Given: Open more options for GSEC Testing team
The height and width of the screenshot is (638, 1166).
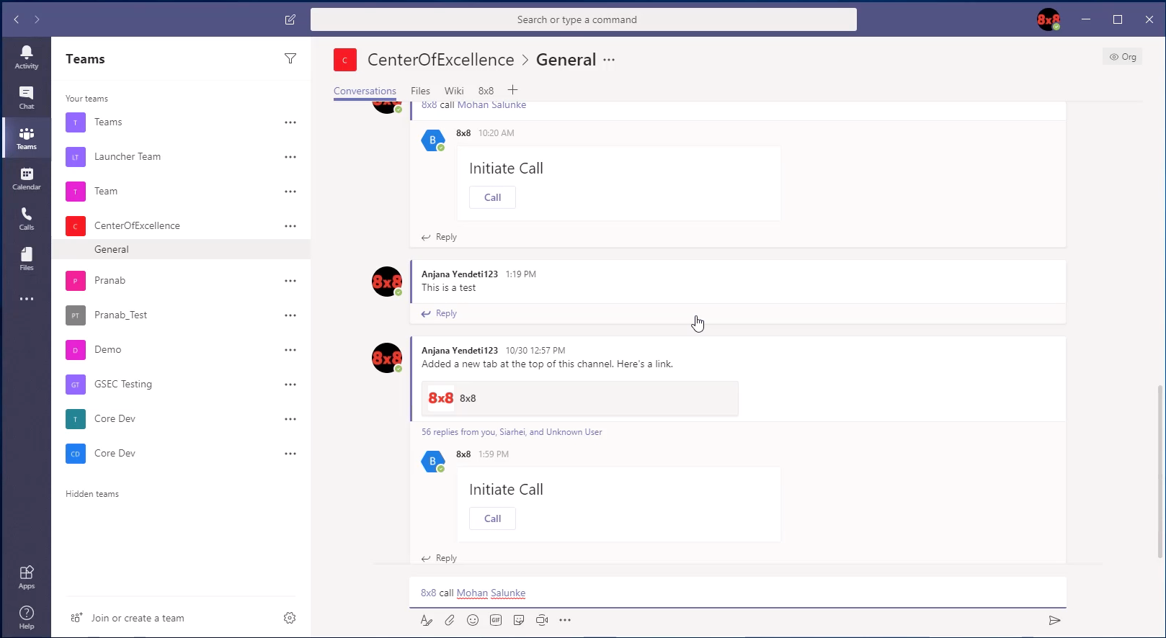Looking at the screenshot, I should [x=290, y=385].
